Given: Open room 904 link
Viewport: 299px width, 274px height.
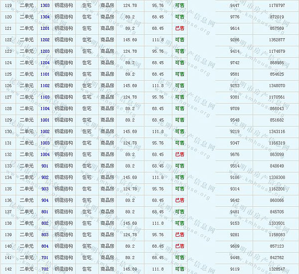Looking at the screenshot, I should (x=45, y=200).
